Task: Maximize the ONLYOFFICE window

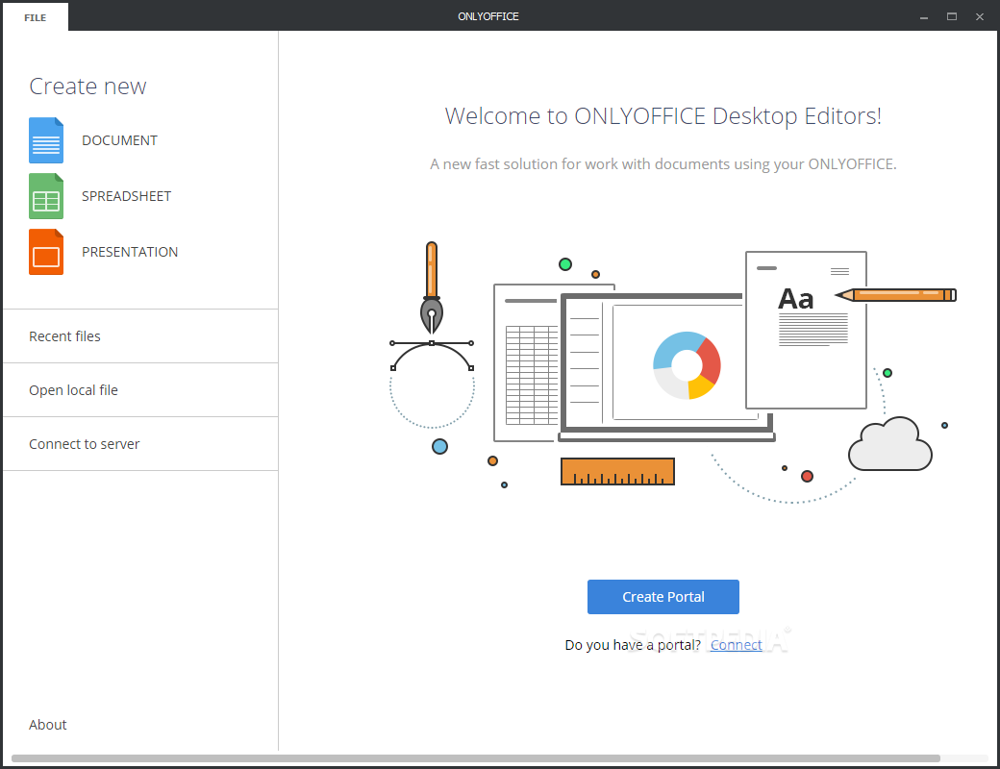Action: coord(952,17)
